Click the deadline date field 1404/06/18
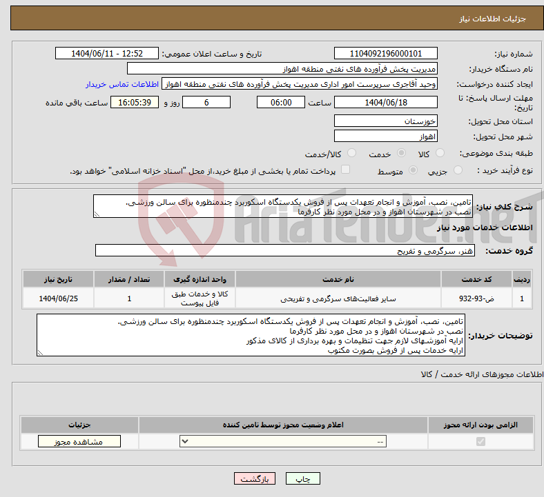Image resolution: width=544 pixels, height=497 pixels. point(385,103)
